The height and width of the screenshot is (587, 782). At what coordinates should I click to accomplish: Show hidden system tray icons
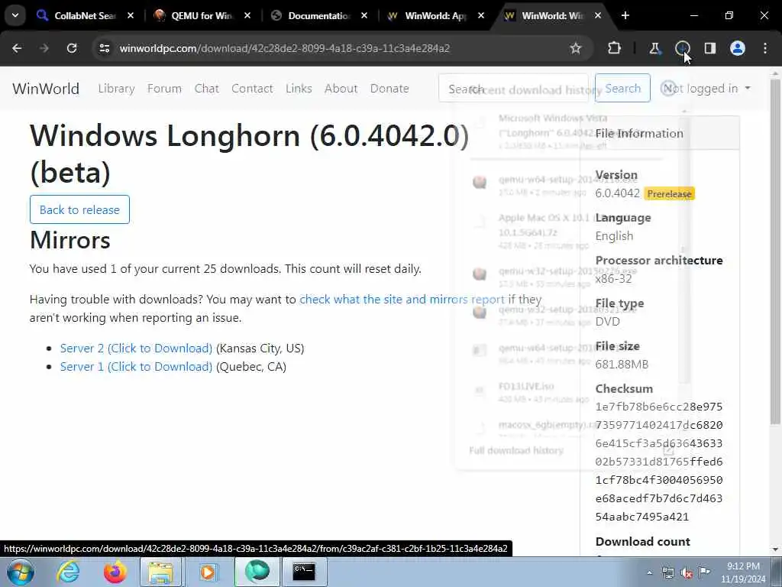(x=649, y=572)
